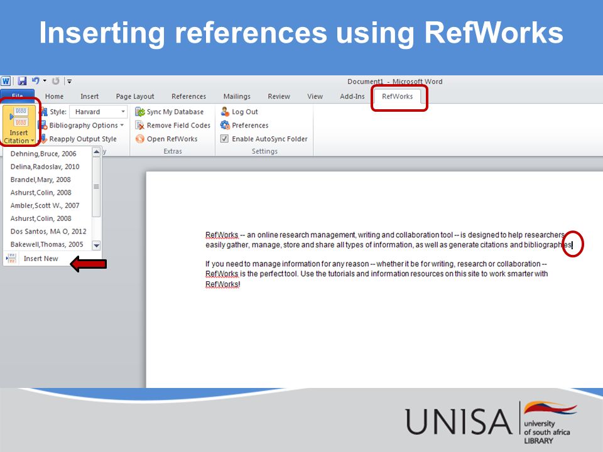
Task: Click the Insert New menu label
Action: pyautogui.click(x=41, y=259)
